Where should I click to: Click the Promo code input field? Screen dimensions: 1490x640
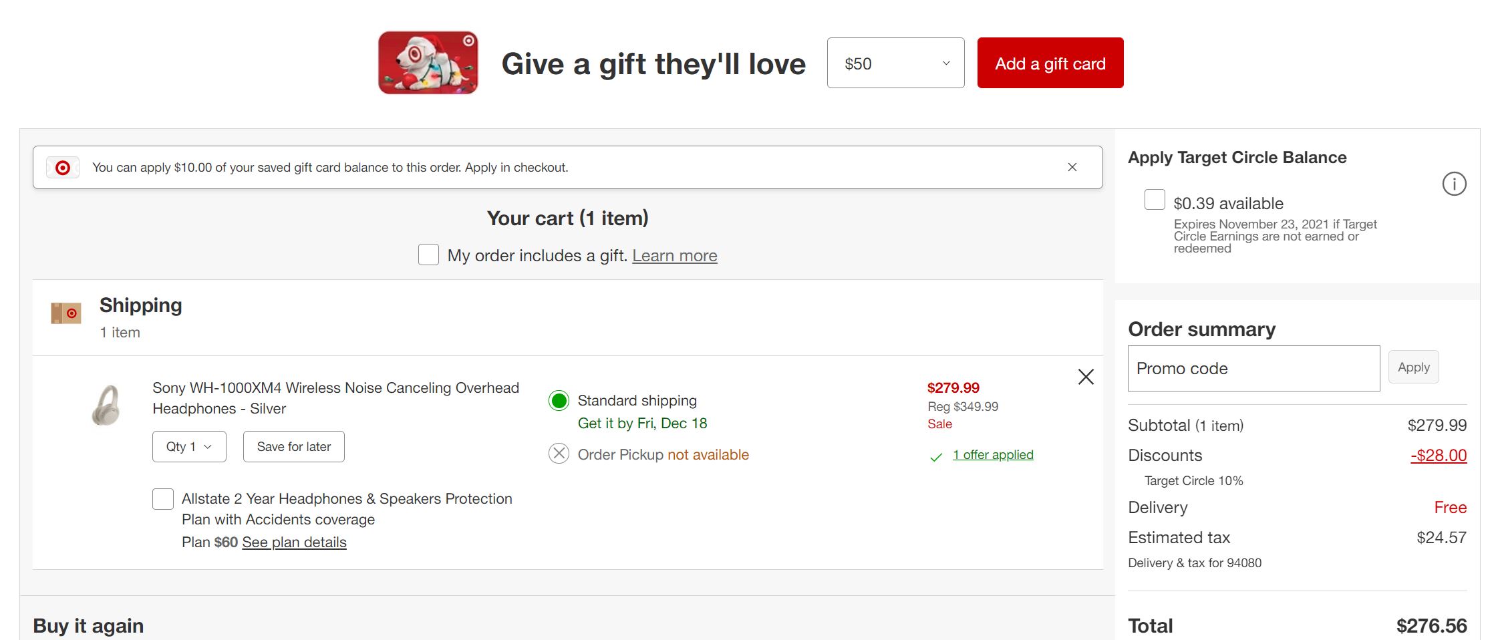1253,368
